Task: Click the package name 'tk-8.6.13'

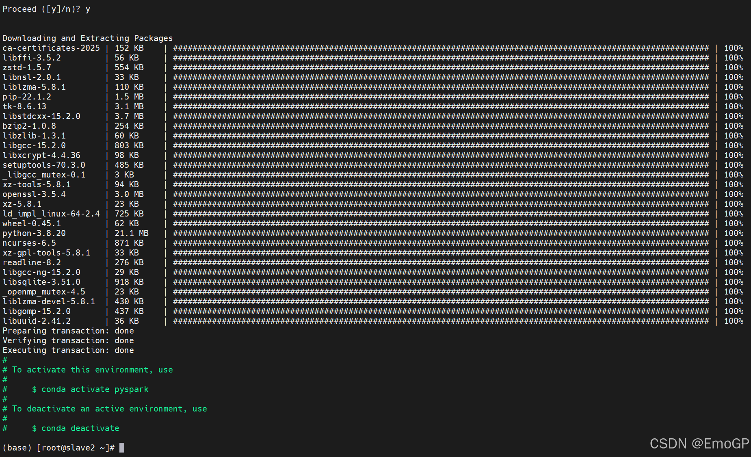Action: point(24,106)
